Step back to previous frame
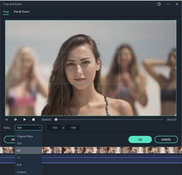The image size is (182, 175). pyautogui.click(x=6, y=120)
